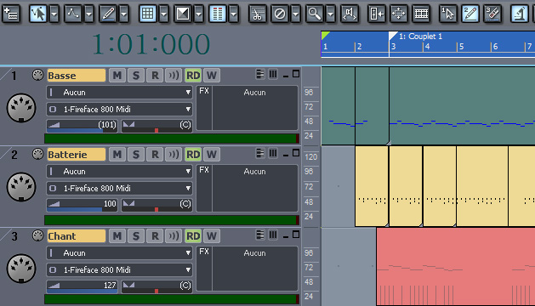Click the FX bin on the Basse track
This screenshot has height=306, width=535.
(x=247, y=108)
